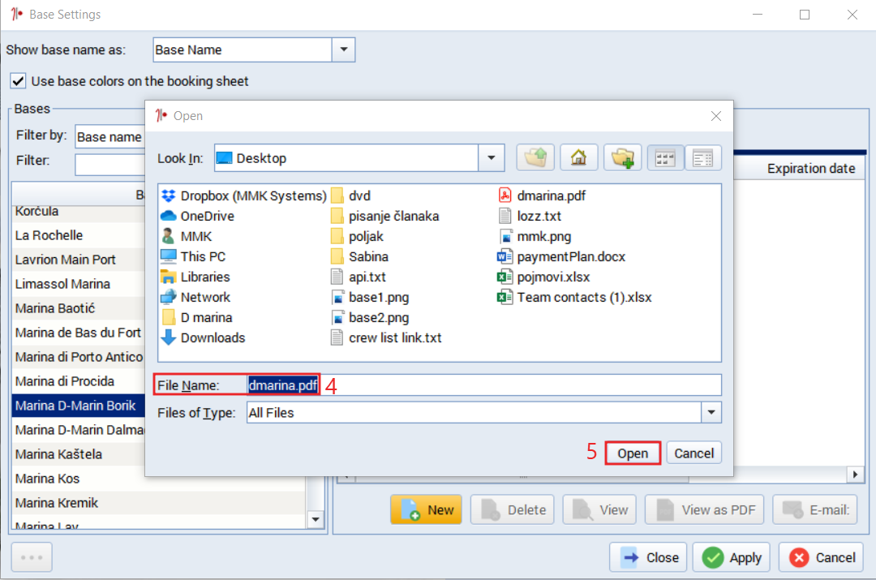876x580 pixels.
Task: Click the File Name input field
Action: pos(484,385)
